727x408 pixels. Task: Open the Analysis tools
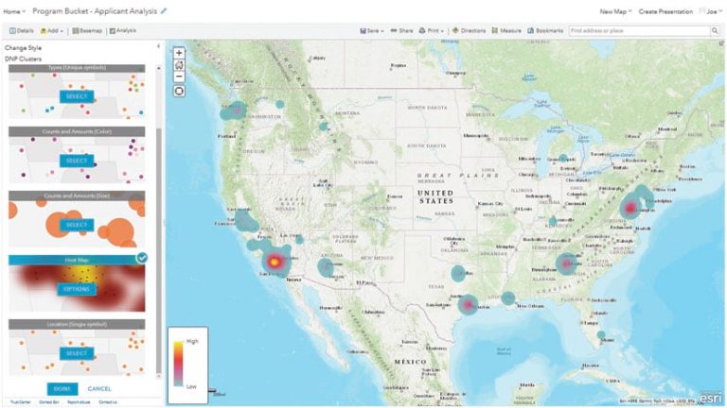123,30
